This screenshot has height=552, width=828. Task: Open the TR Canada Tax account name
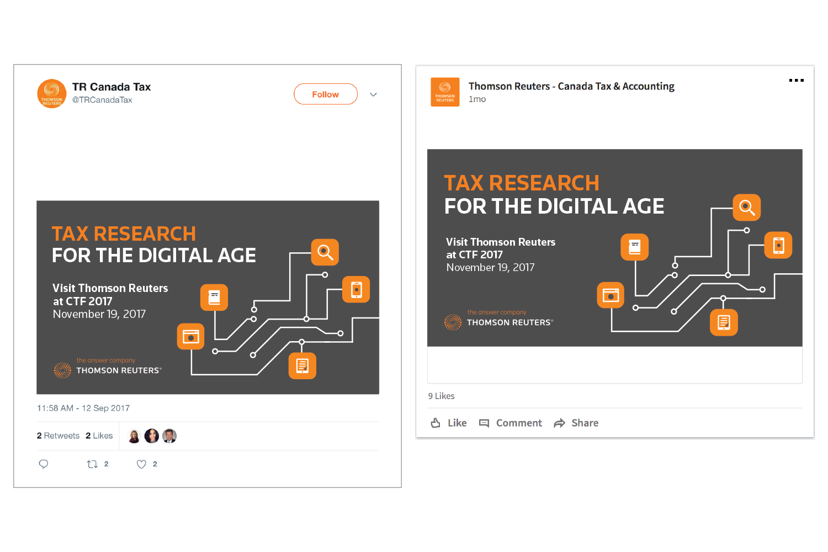112,87
